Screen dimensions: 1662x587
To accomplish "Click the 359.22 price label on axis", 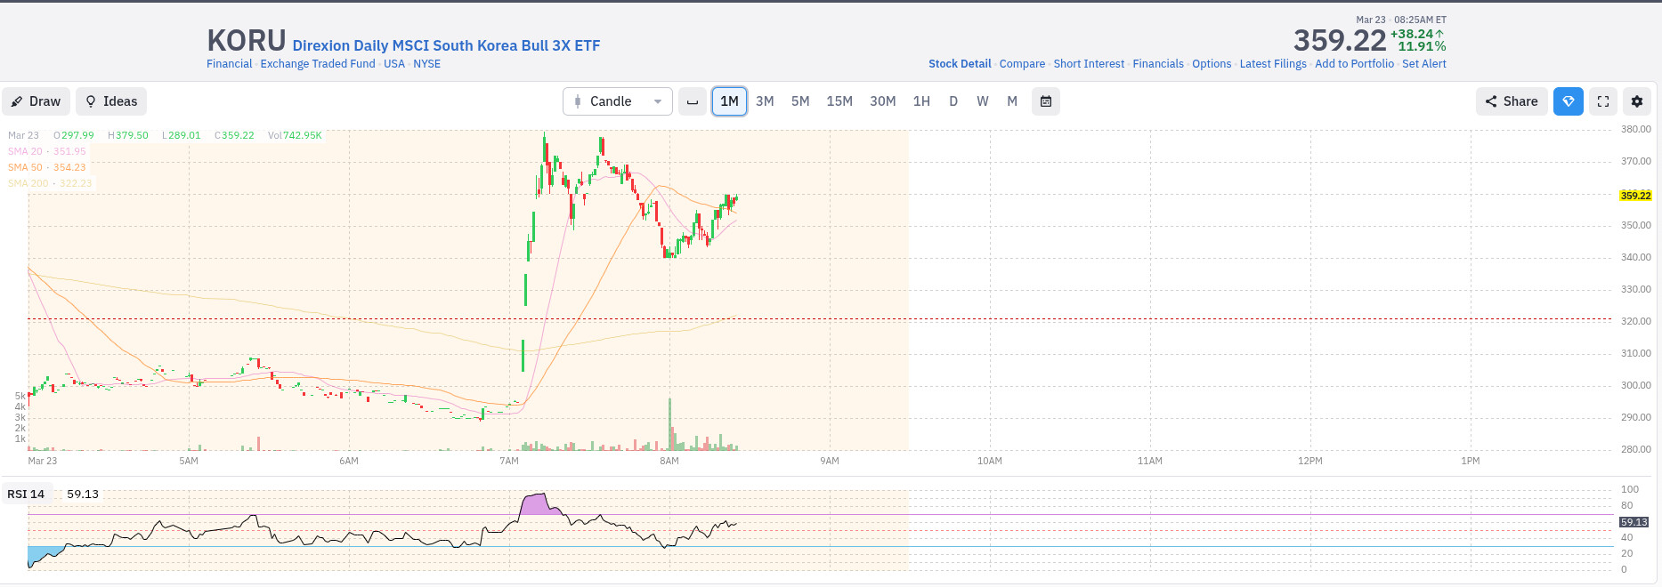I will [x=1635, y=196].
